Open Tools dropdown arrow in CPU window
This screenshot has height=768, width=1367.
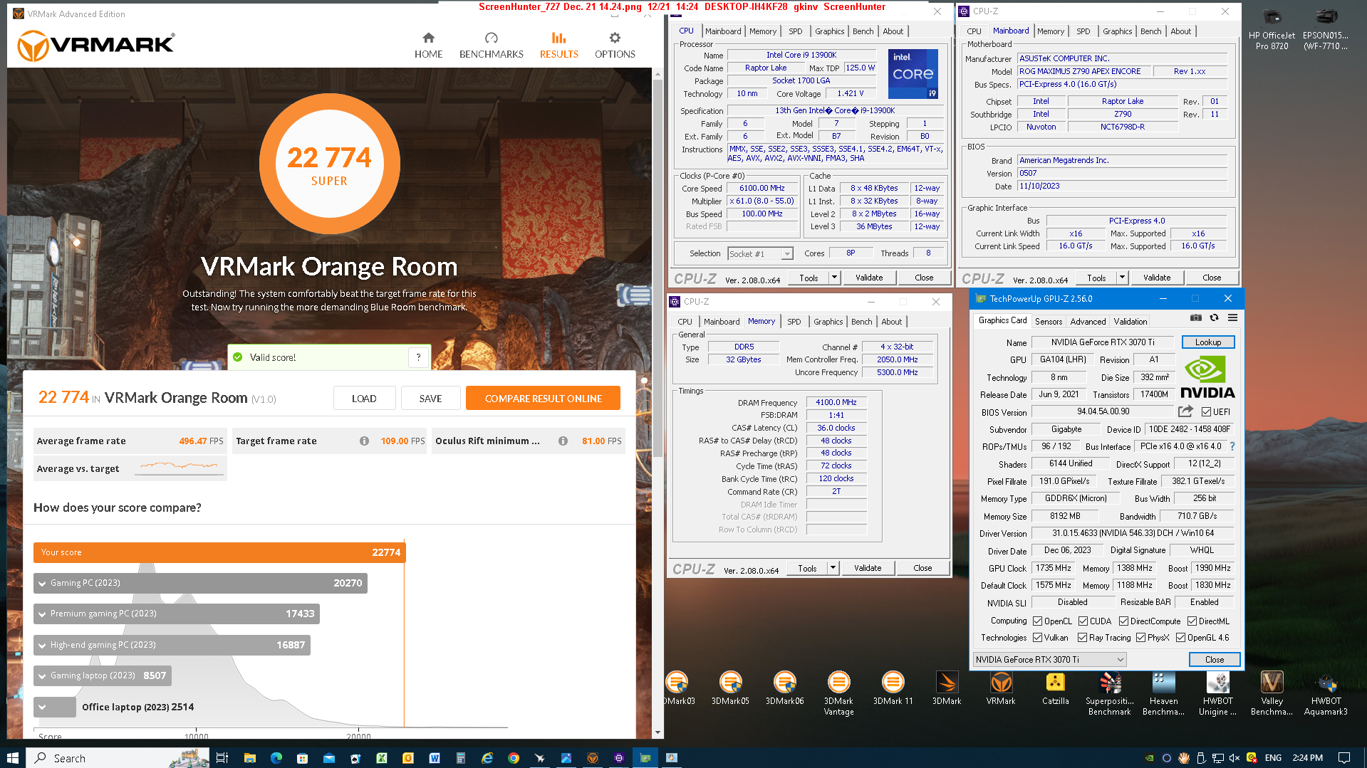[834, 278]
